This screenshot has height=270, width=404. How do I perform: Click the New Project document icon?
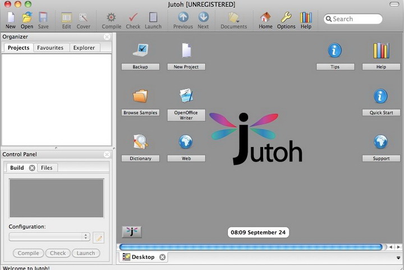click(x=186, y=50)
